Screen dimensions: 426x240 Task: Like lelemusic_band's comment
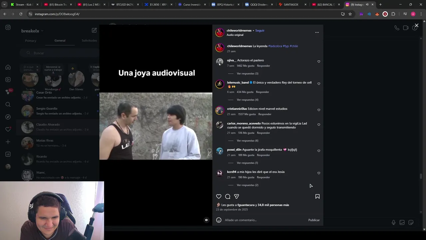click(319, 84)
